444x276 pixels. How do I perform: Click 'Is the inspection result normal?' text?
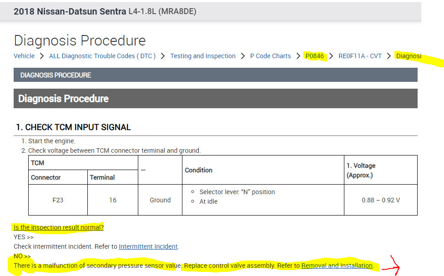[x=59, y=227]
